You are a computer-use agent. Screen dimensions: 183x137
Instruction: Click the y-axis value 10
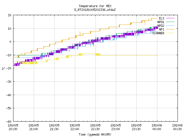(x=9, y=29)
